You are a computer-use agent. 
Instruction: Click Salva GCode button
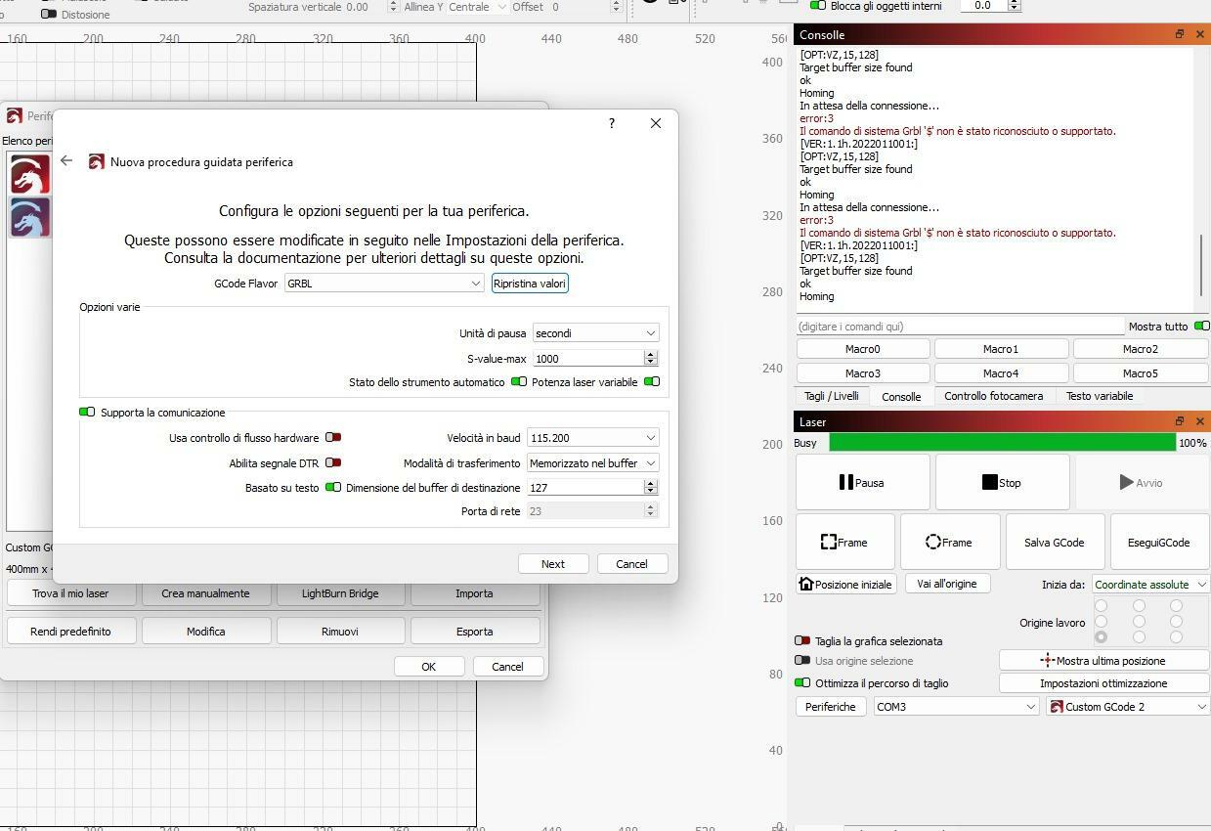tap(1055, 542)
